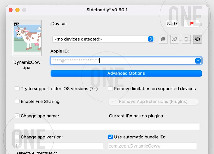This screenshot has width=214, height=154.
Task: Toggle the Change app version checkbox
Action: [x=17, y=137]
